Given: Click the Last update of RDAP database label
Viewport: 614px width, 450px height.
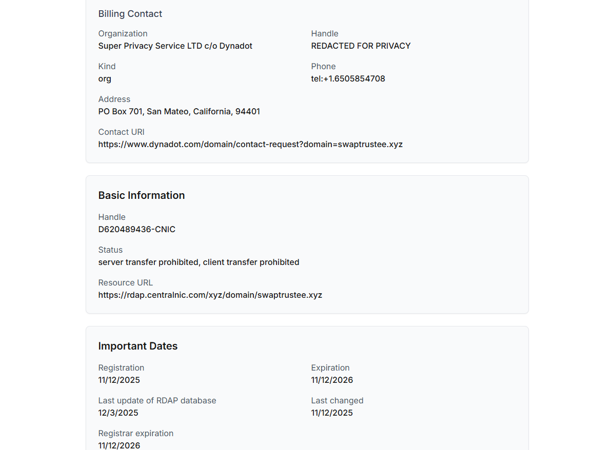Looking at the screenshot, I should point(157,401).
